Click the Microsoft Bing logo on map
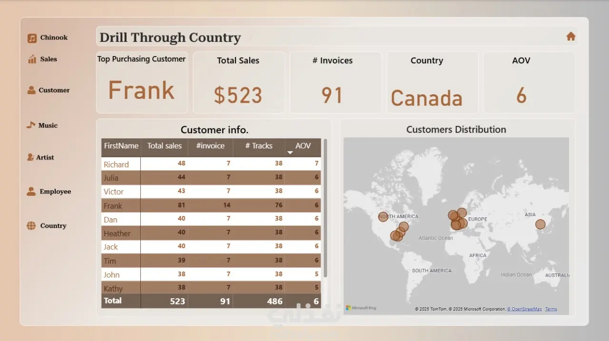This screenshot has height=341, width=609. coord(361,308)
